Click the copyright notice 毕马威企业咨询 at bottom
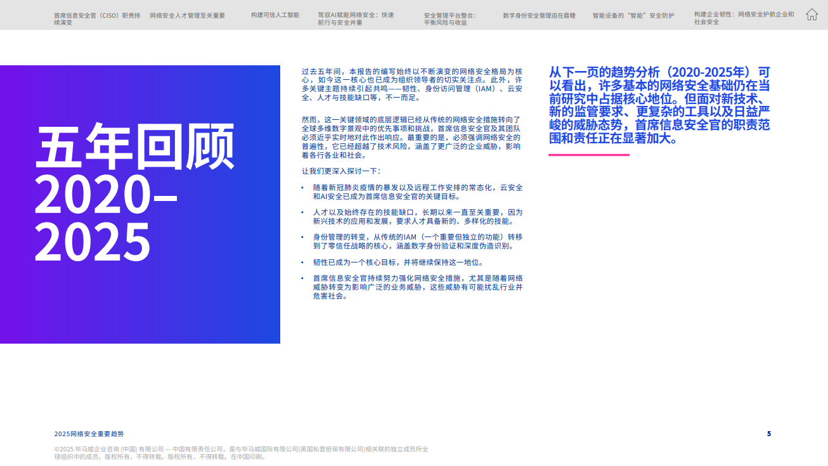This screenshot has width=828, height=466. 241,453
